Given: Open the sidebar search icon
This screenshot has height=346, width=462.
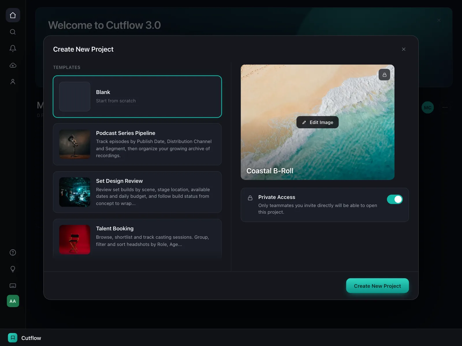Looking at the screenshot, I should click(x=13, y=32).
